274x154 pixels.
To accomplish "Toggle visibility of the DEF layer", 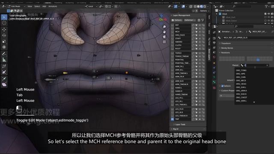I will [x=173, y=25].
